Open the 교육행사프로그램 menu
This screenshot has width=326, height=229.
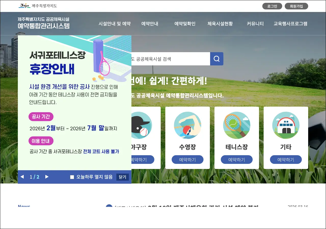coord(290,24)
